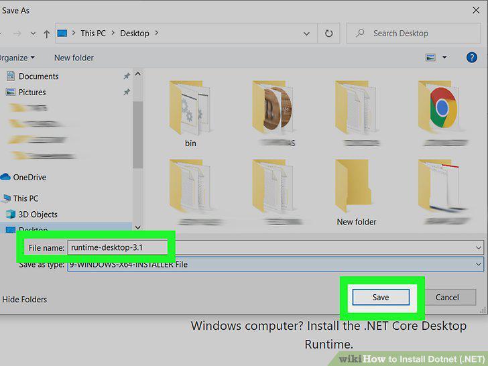Select 3D Objects in the navigation pane
This screenshot has height=366, width=488.
38,215
